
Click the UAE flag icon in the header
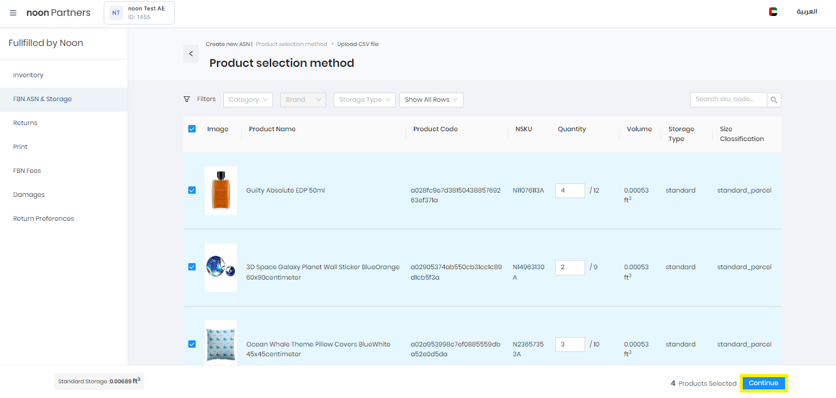[773, 11]
